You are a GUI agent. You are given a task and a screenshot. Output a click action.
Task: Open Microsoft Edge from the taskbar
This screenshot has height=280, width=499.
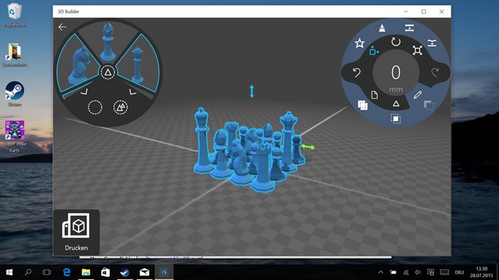coord(67,272)
